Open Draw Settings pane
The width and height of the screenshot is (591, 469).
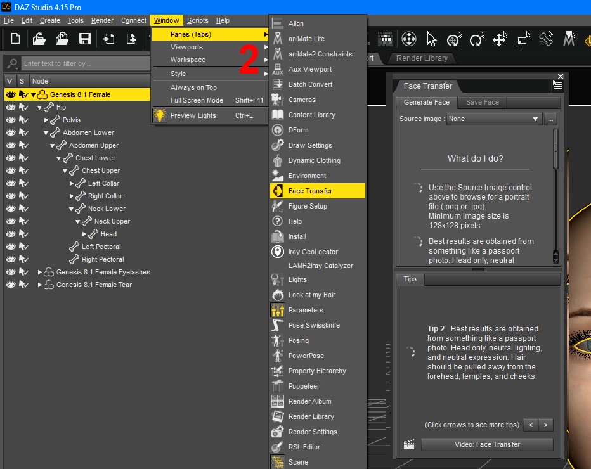[x=318, y=145]
